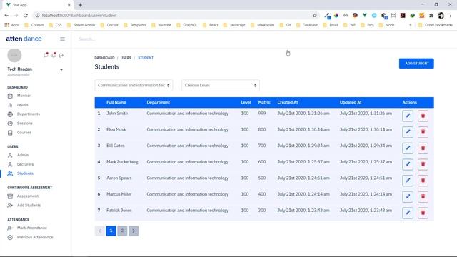
Task: Delete Patrick Jones using the trash icon
Action: pyautogui.click(x=423, y=213)
